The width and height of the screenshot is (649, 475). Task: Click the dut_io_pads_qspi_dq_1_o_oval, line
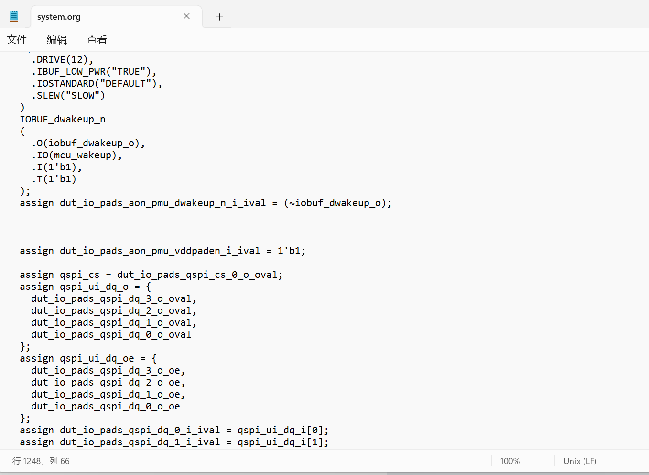[114, 322]
